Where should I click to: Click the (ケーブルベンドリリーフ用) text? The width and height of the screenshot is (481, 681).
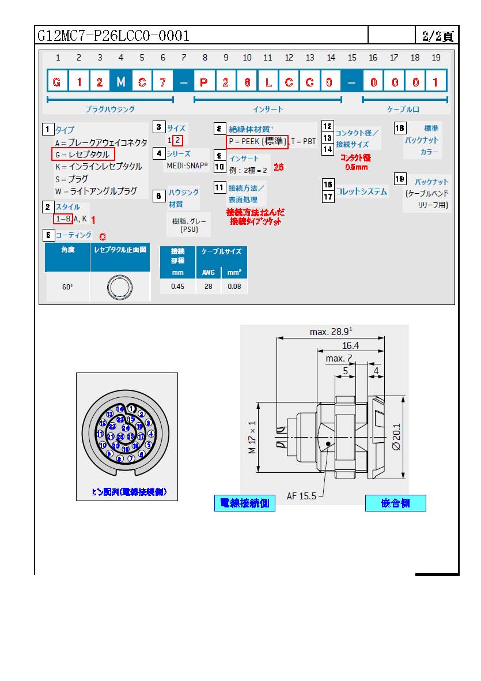[x=427, y=200]
